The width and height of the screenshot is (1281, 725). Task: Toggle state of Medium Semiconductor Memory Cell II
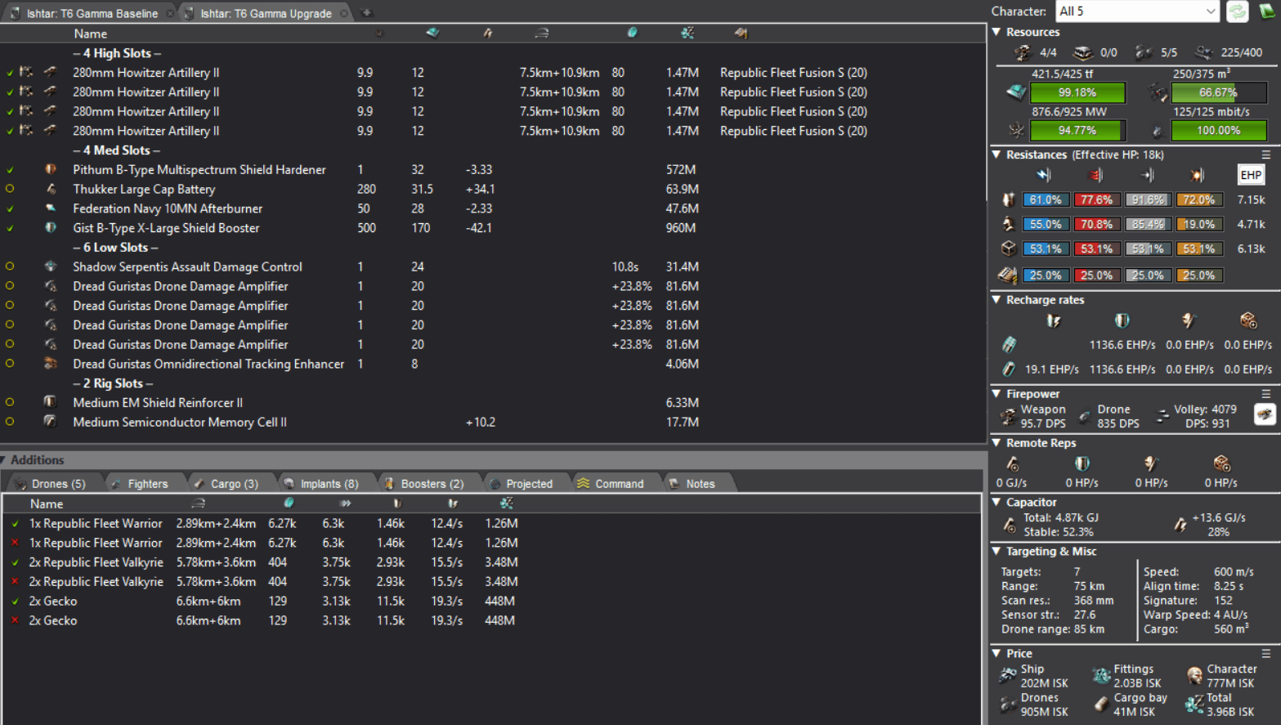(x=10, y=422)
